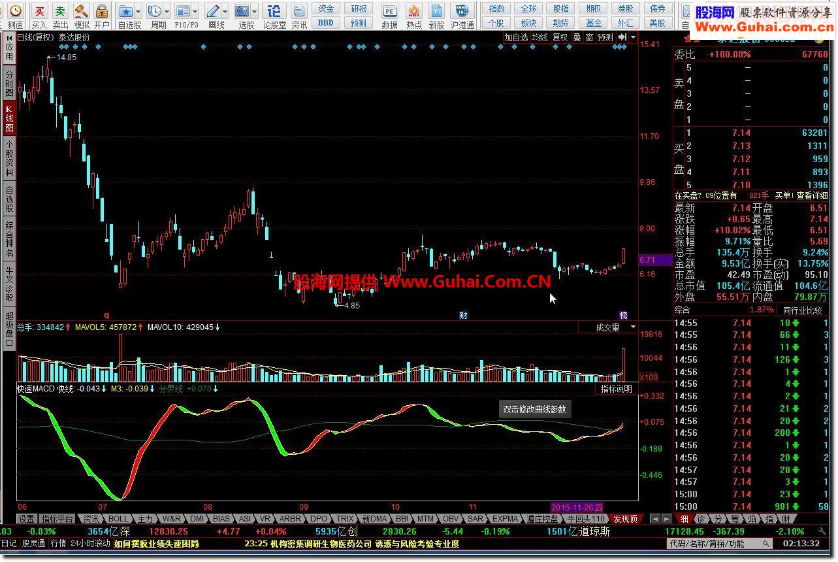This screenshot has width=838, height=562.
Task: Open the 数据 PE data icon
Action: coord(389,11)
